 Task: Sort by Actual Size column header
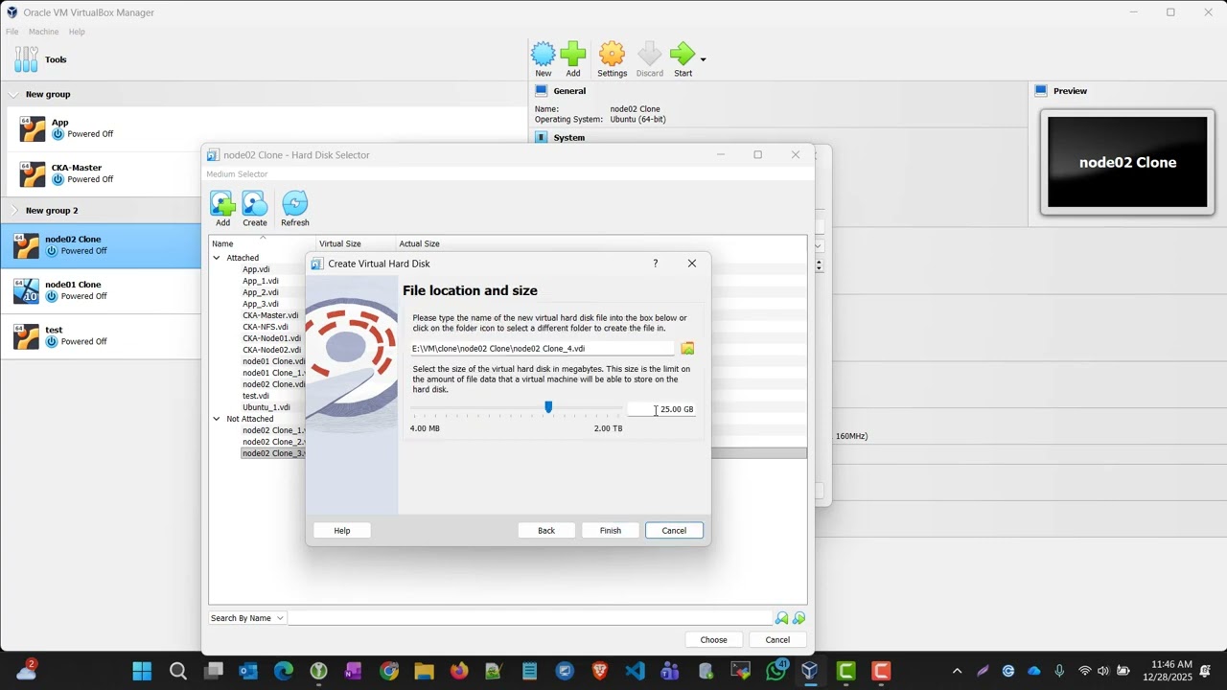pos(419,243)
